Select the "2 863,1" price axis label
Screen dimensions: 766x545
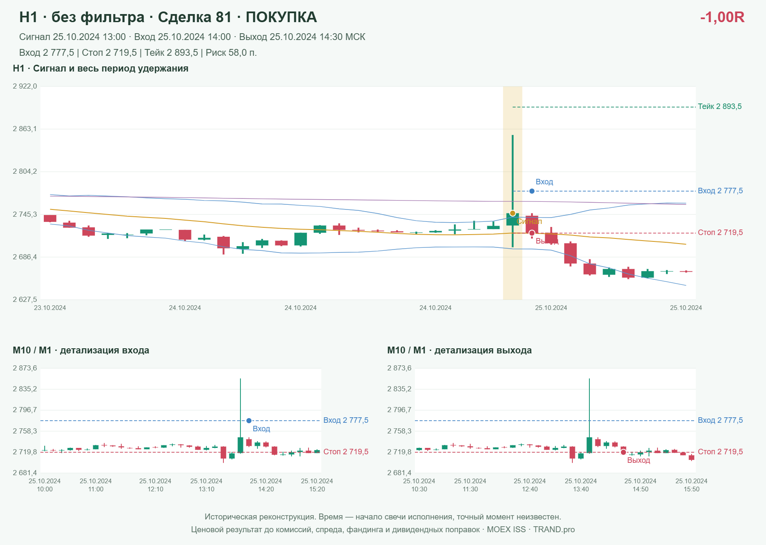coord(25,129)
